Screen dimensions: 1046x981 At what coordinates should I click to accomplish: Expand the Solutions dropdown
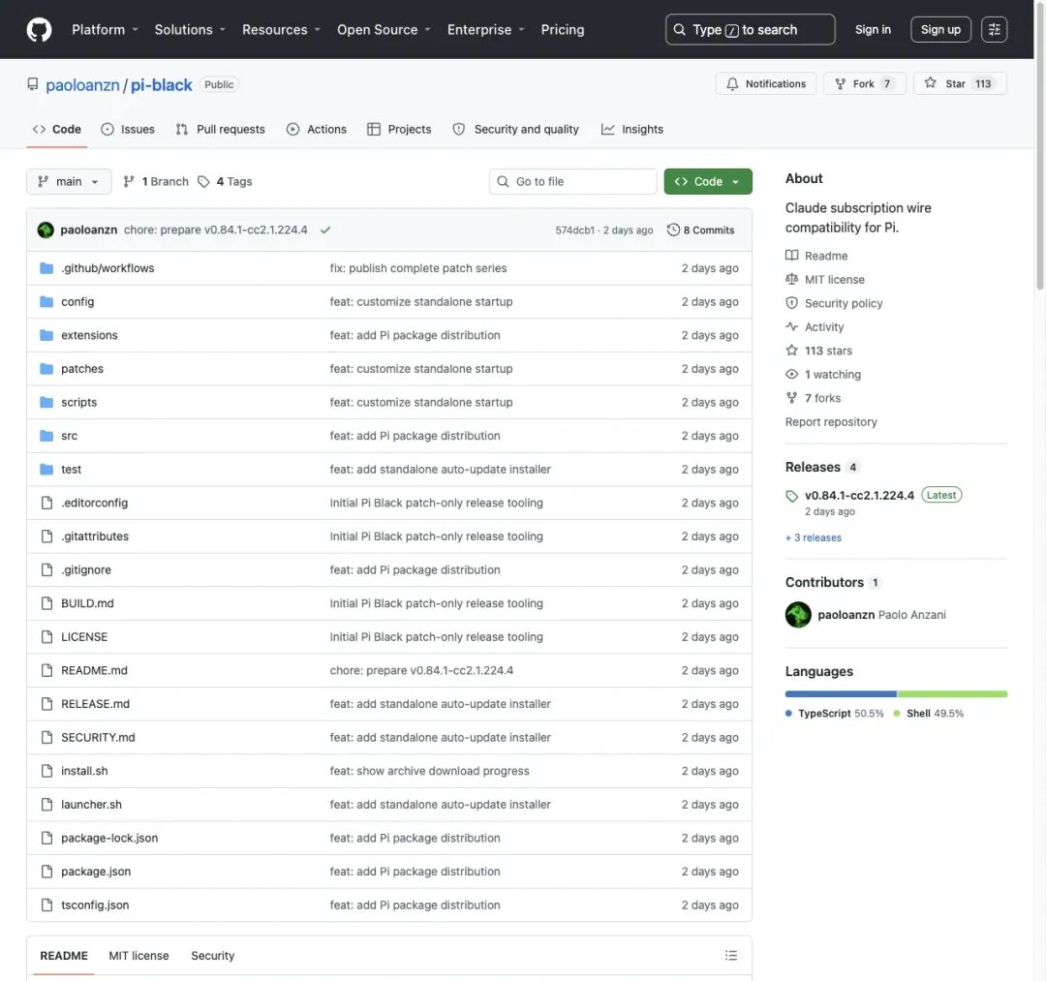pos(190,29)
